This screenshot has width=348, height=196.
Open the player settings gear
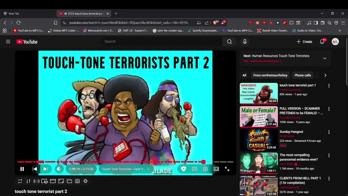click(205, 169)
